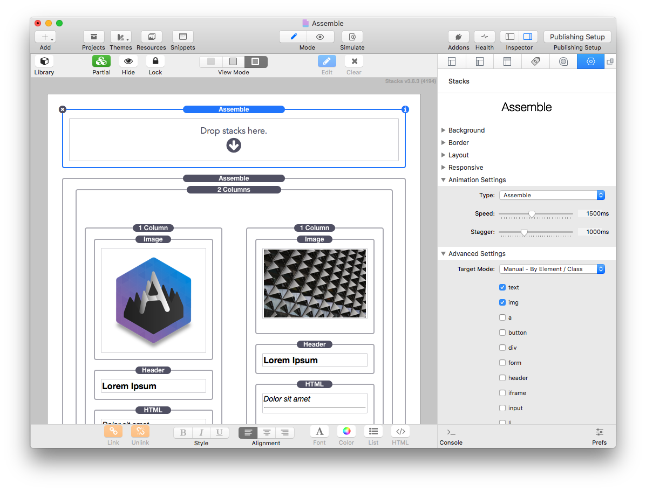
Task: Open the Snippets panel
Action: coord(183,37)
